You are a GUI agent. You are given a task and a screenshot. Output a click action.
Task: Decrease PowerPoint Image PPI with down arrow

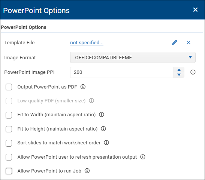click(179, 75)
